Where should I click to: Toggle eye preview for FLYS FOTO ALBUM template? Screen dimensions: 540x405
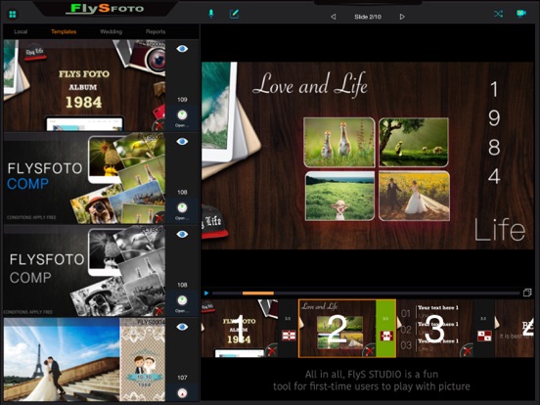coord(182,49)
